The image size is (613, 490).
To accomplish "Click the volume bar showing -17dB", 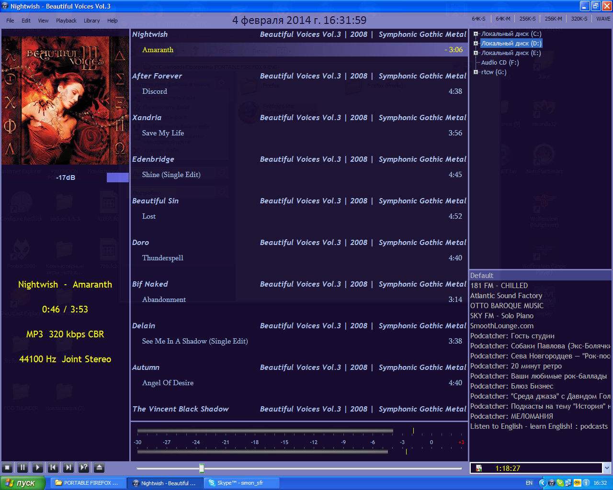I will (65, 178).
